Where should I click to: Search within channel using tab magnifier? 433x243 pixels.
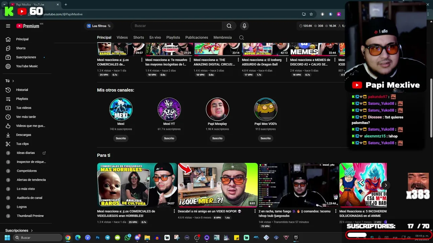point(242,37)
